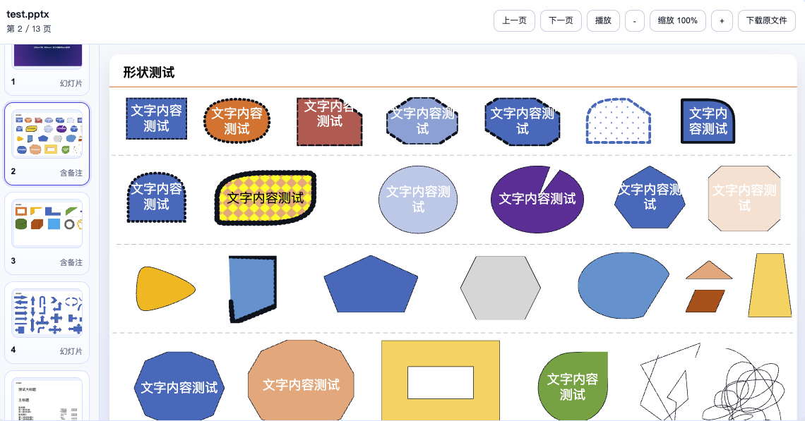Screen dimensions: 805x421
Task: Select the light blue dashed octagon shape
Action: (422, 121)
